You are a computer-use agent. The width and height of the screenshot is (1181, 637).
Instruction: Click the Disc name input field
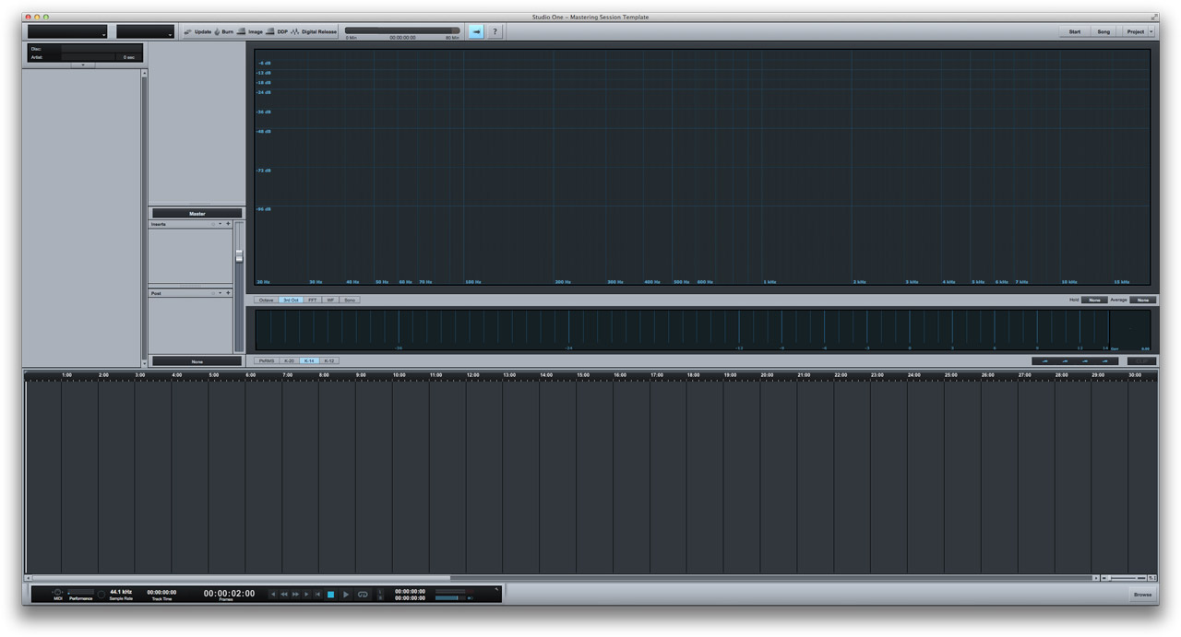(101, 49)
